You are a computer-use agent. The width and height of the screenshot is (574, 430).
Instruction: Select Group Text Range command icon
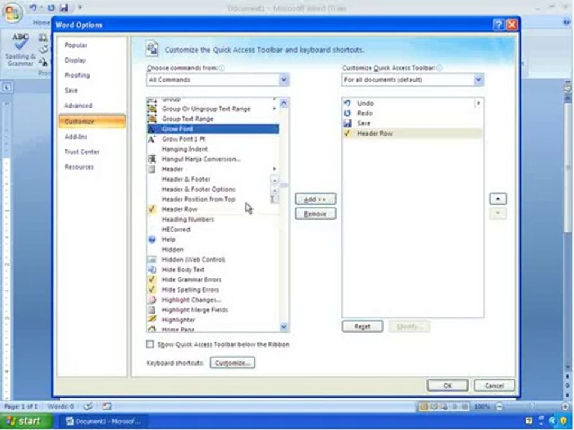[x=152, y=118]
